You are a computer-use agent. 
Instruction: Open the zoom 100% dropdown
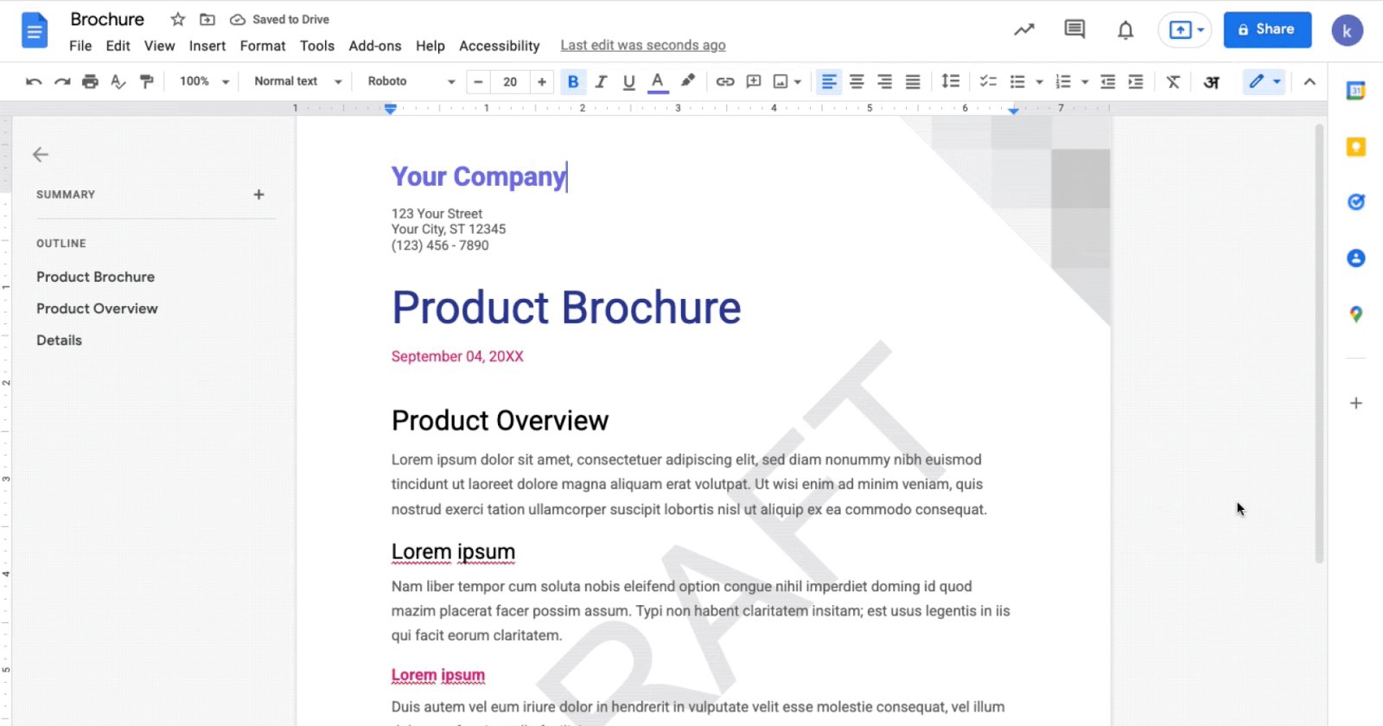click(x=204, y=81)
